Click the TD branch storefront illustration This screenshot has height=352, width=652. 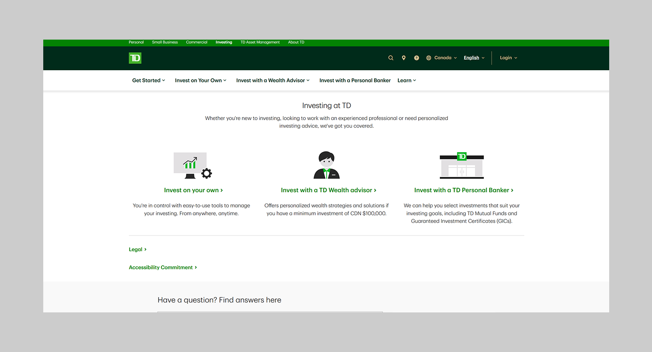pos(462,165)
